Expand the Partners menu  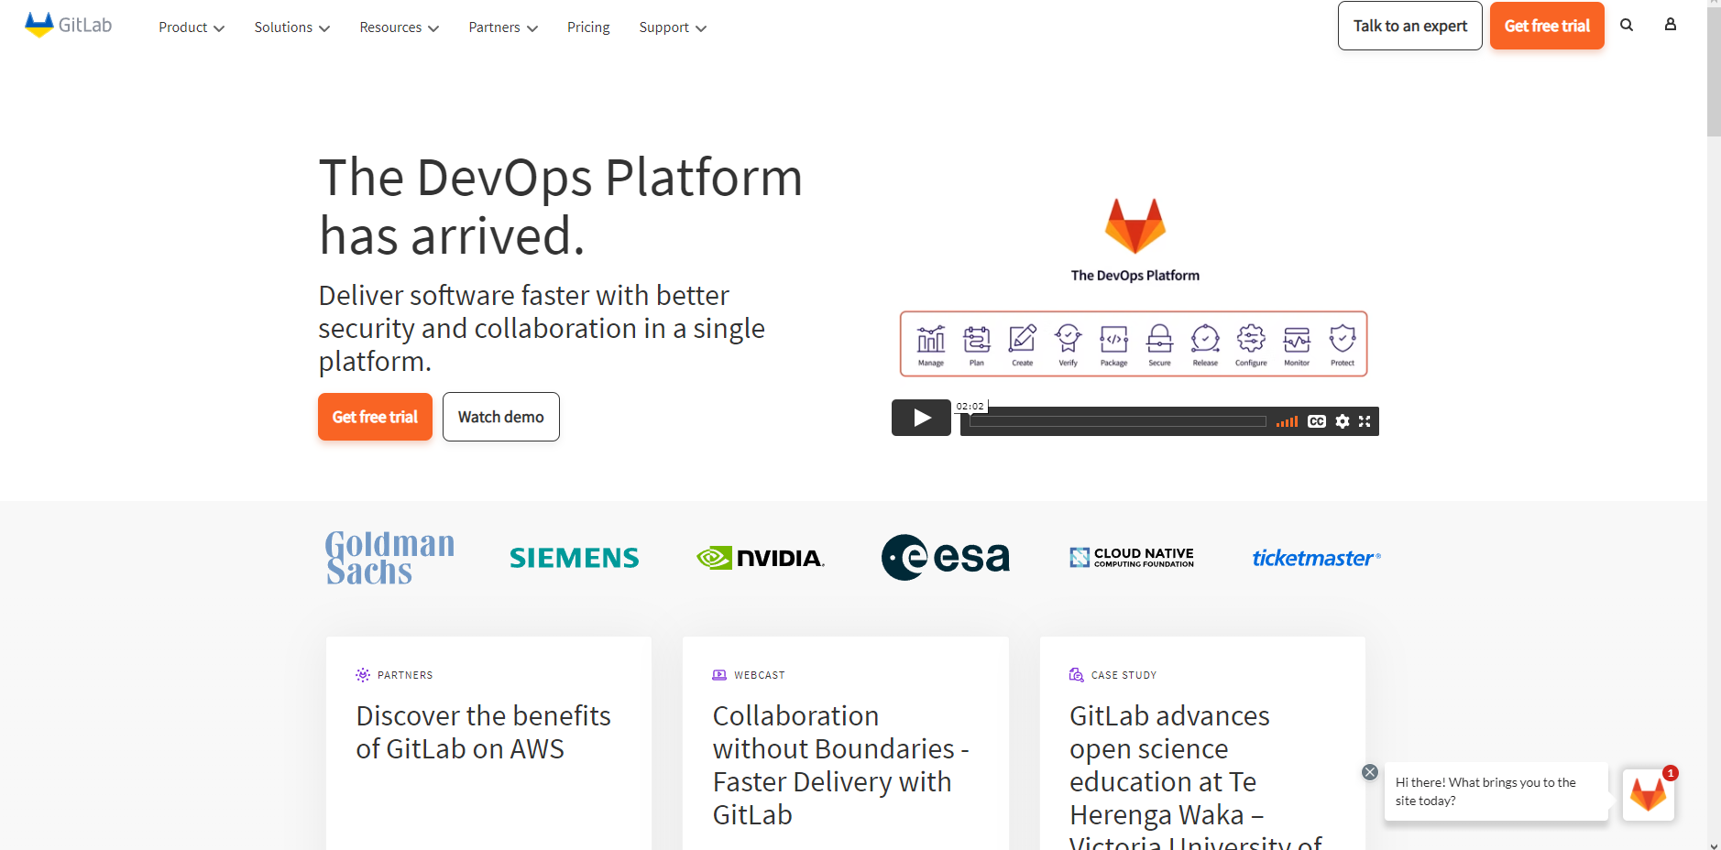tap(503, 27)
